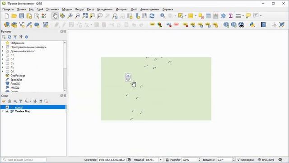Click the Pan Map to Selection tool
This screenshot has width=289, height=163.
coord(62,16)
